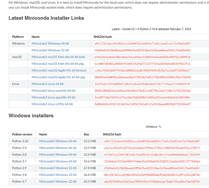Select the hash in the 52.4 MiB row

(x=152, y=155)
